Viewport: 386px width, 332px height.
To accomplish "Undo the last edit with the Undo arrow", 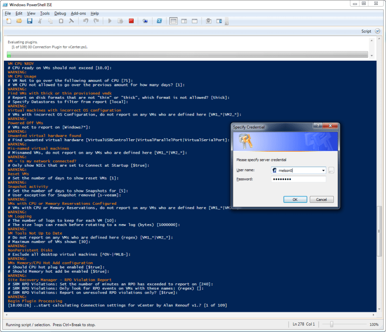I will [x=84, y=21].
